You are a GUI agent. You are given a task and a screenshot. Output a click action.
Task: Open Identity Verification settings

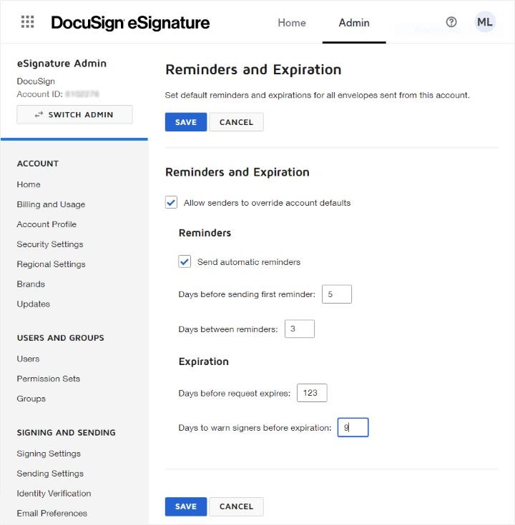point(54,493)
